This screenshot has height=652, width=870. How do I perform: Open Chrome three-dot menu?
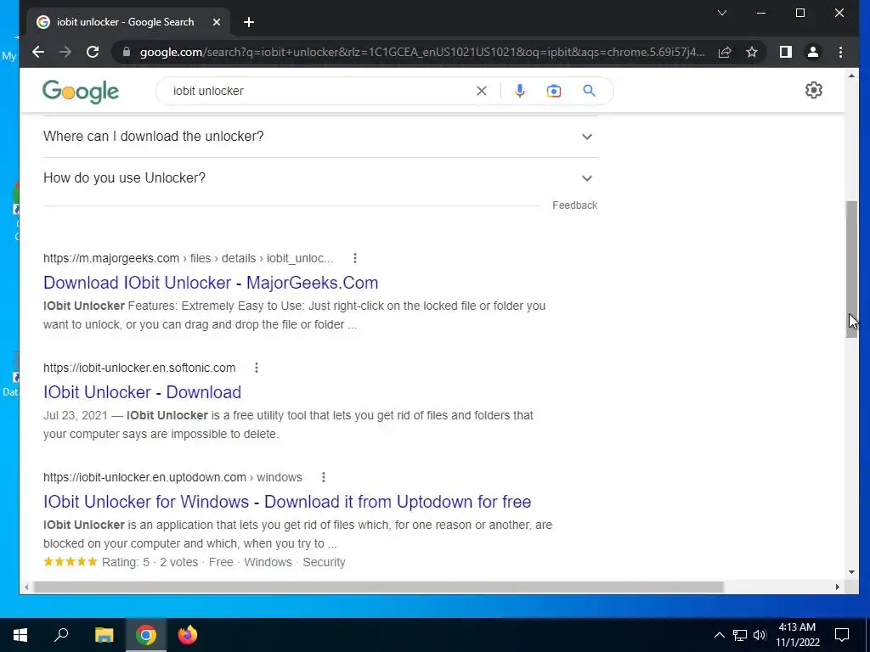[x=840, y=52]
